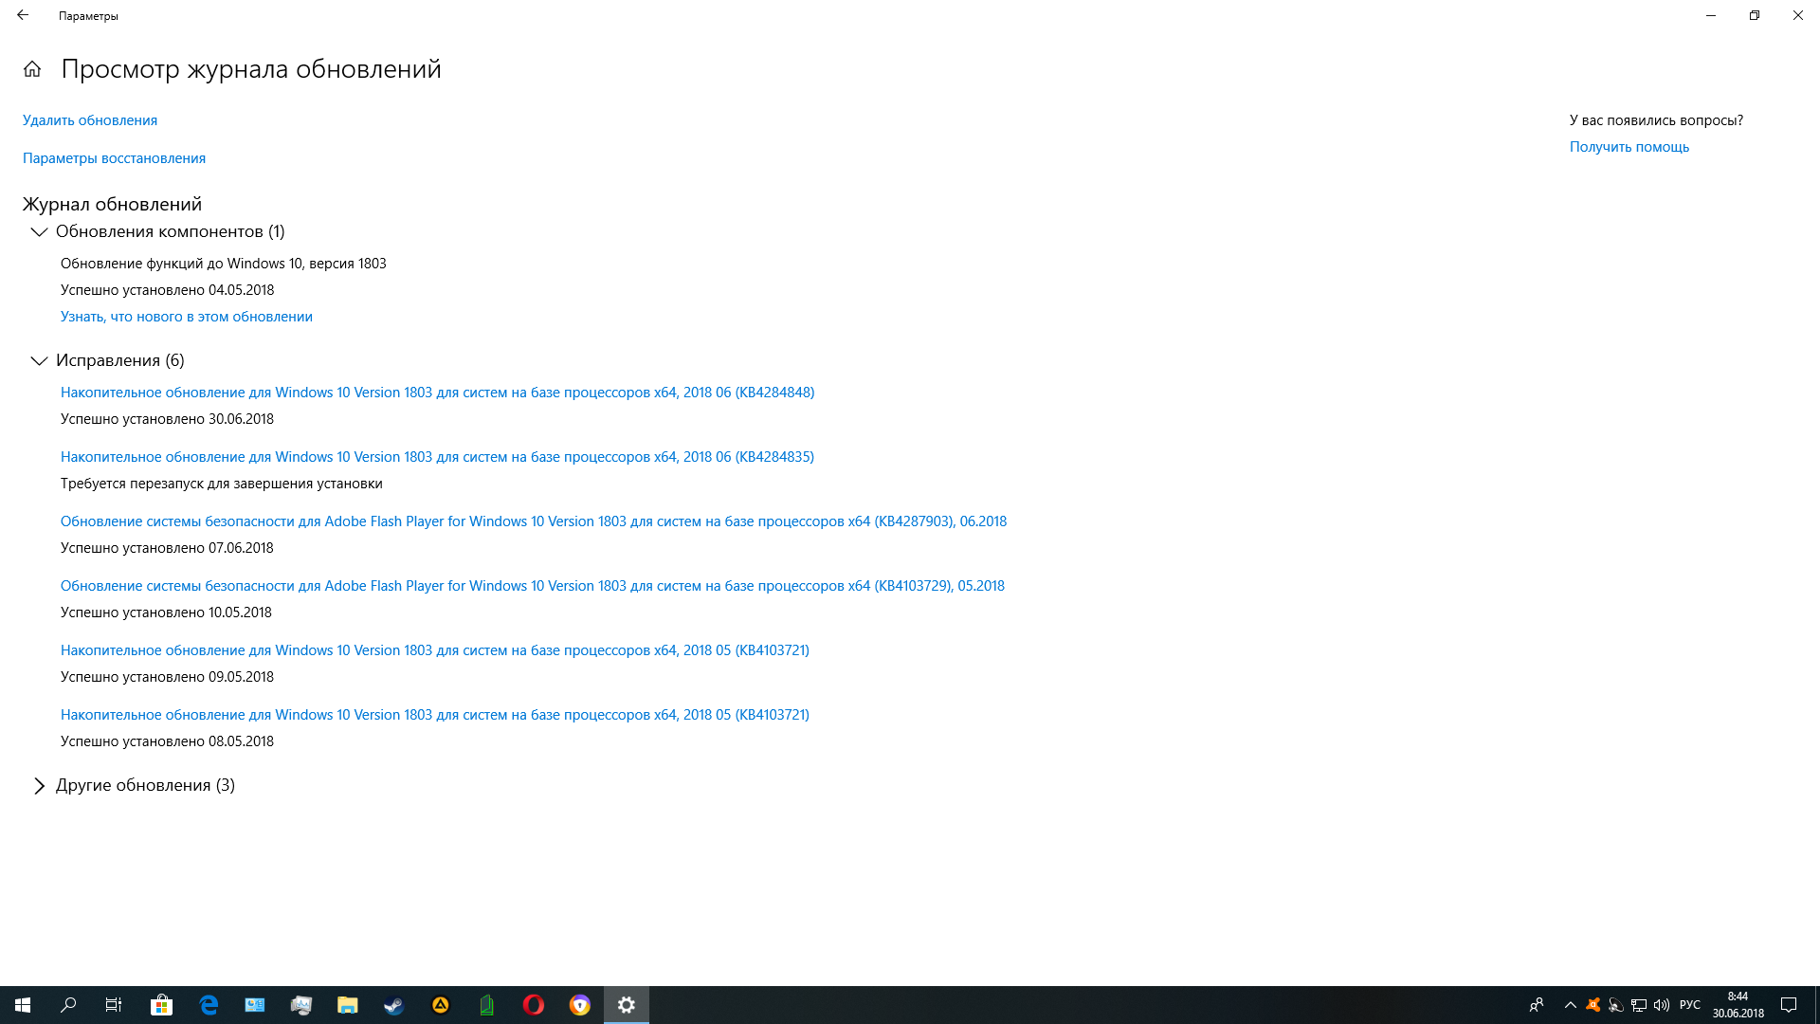The height and width of the screenshot is (1024, 1820).
Task: Open the Home icon beside the title
Action: coord(32,69)
